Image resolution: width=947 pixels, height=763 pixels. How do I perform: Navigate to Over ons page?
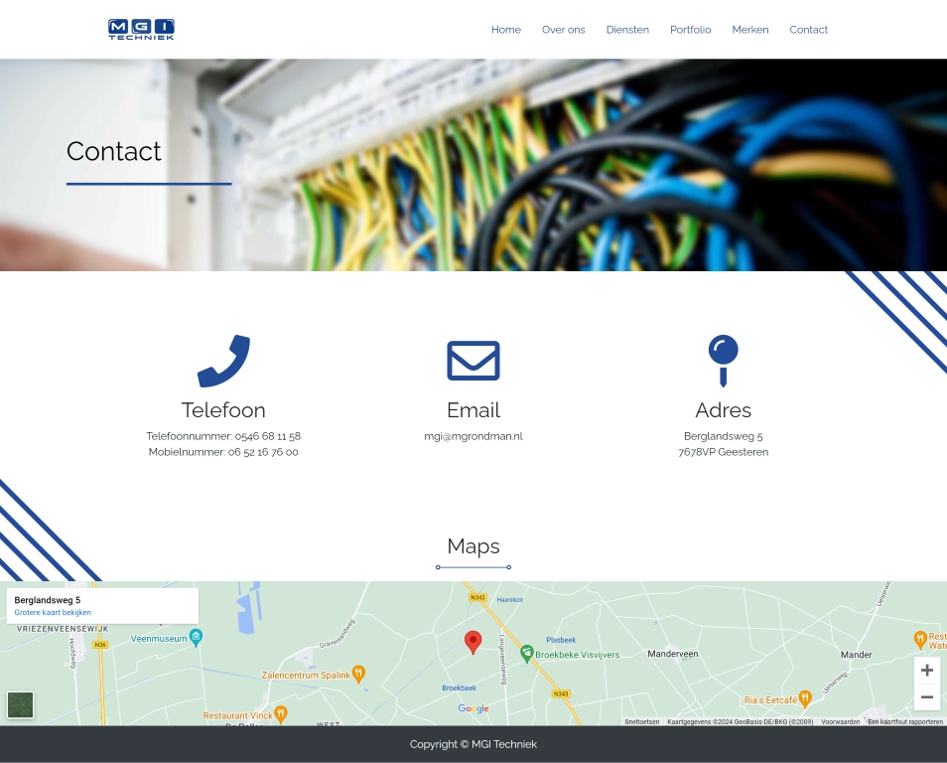point(563,30)
